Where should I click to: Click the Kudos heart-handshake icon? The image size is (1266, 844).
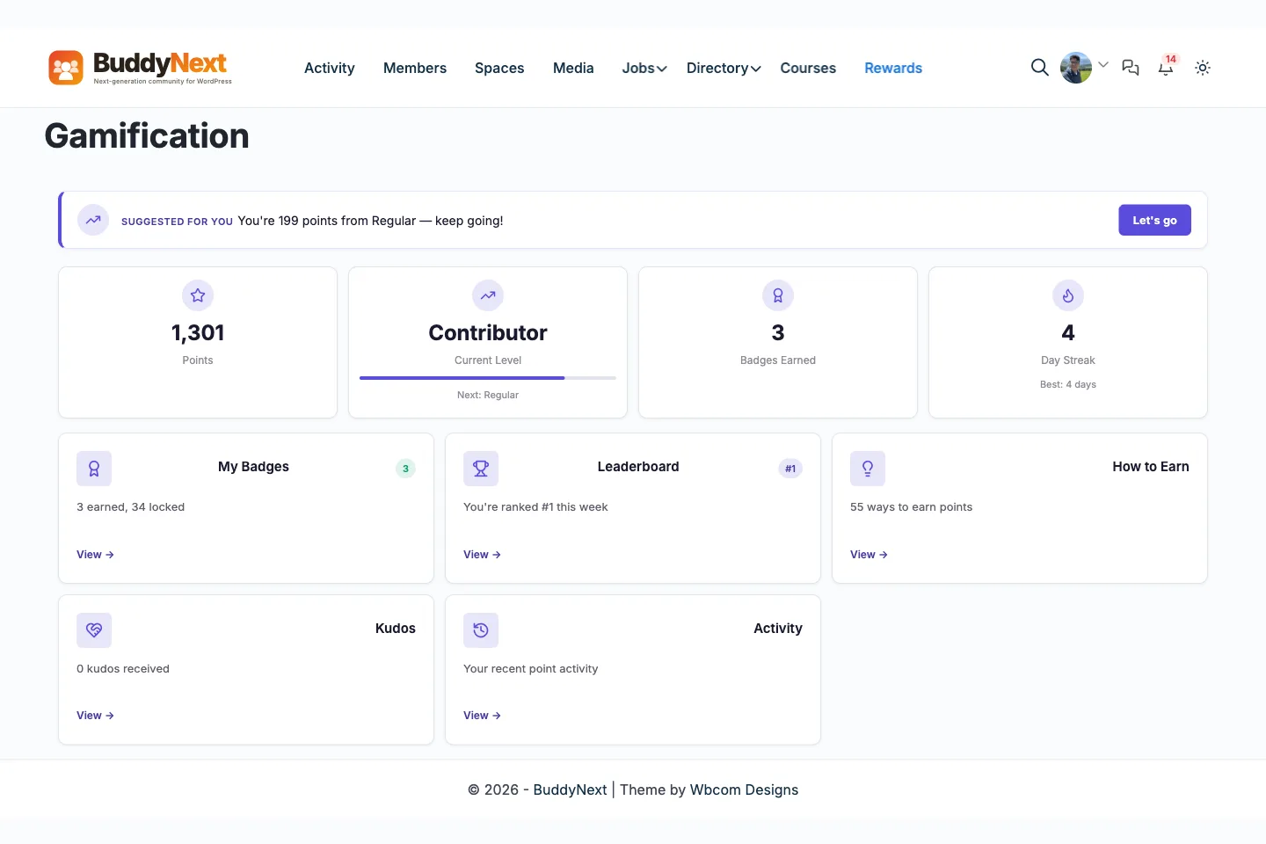click(x=94, y=630)
